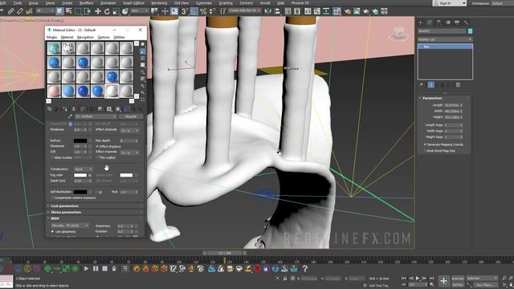514x289 pixels.
Task: Click the Key Filters button
Action: point(485,285)
